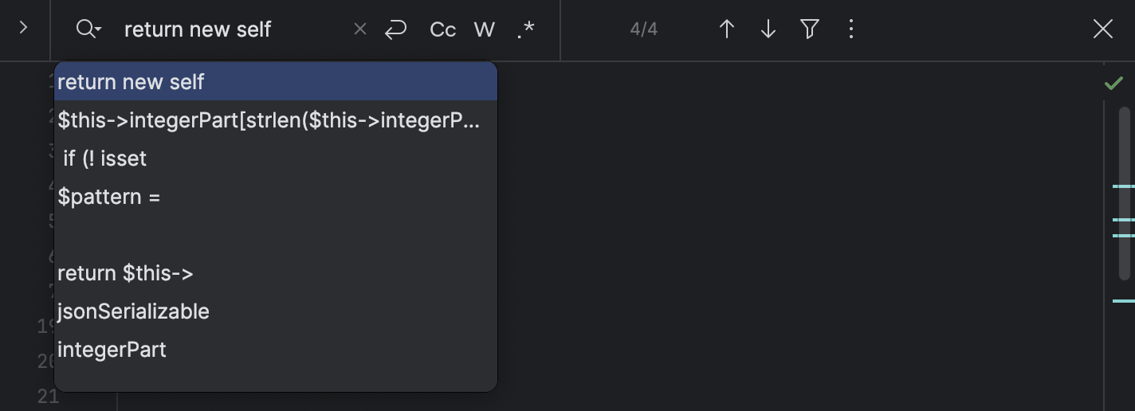Clear the search text field
Viewport: 1135px width, 411px height.
360,29
